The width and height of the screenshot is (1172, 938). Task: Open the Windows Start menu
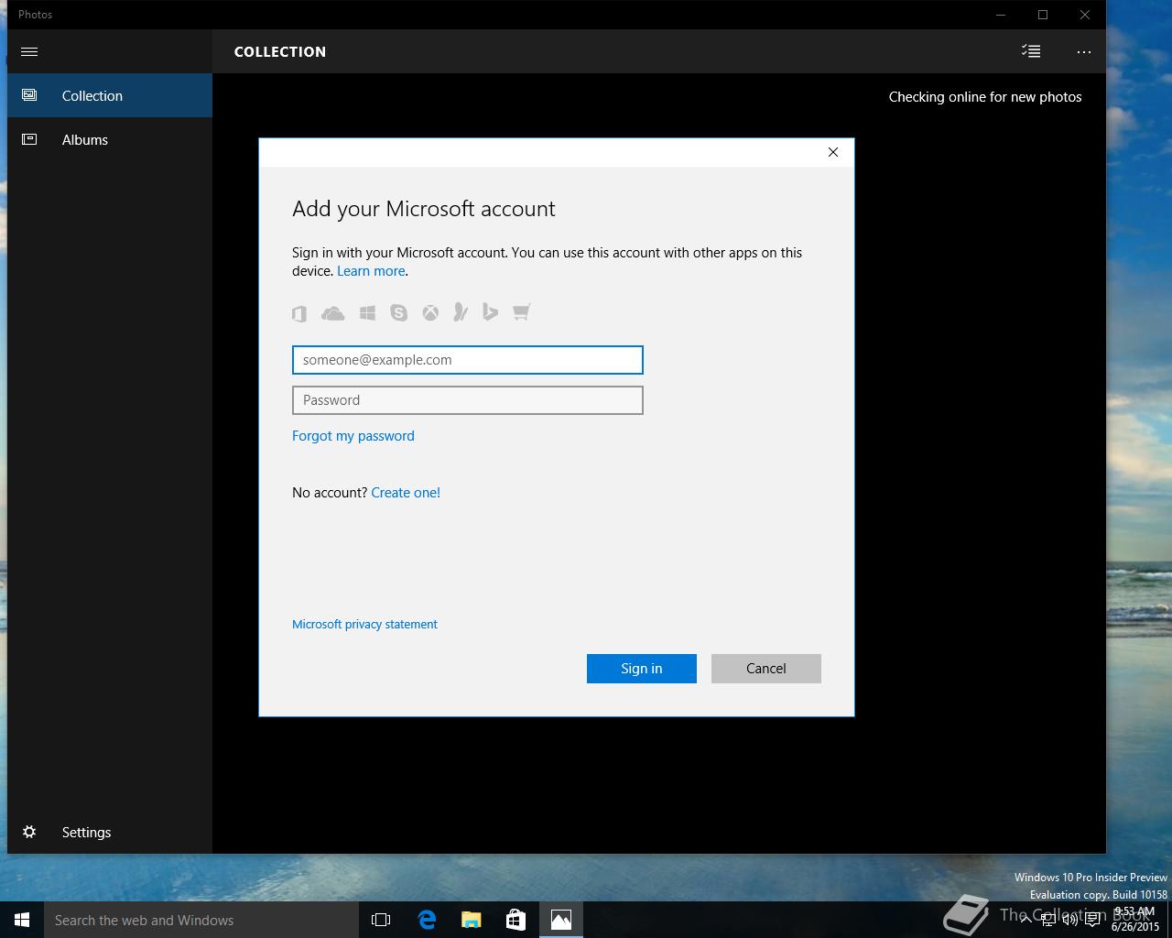tap(22, 920)
